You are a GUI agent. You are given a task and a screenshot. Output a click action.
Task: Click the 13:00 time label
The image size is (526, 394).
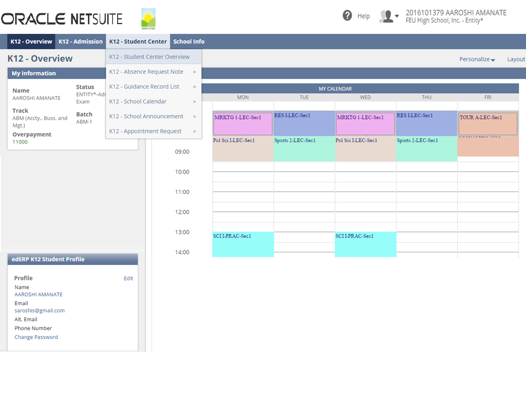coord(182,232)
